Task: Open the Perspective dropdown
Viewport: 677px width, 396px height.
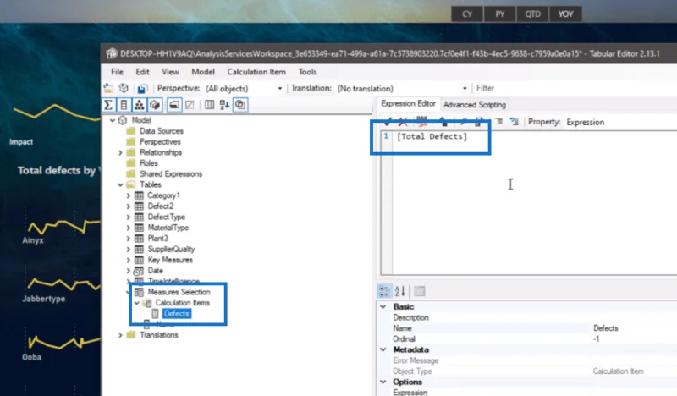Action: (x=244, y=89)
